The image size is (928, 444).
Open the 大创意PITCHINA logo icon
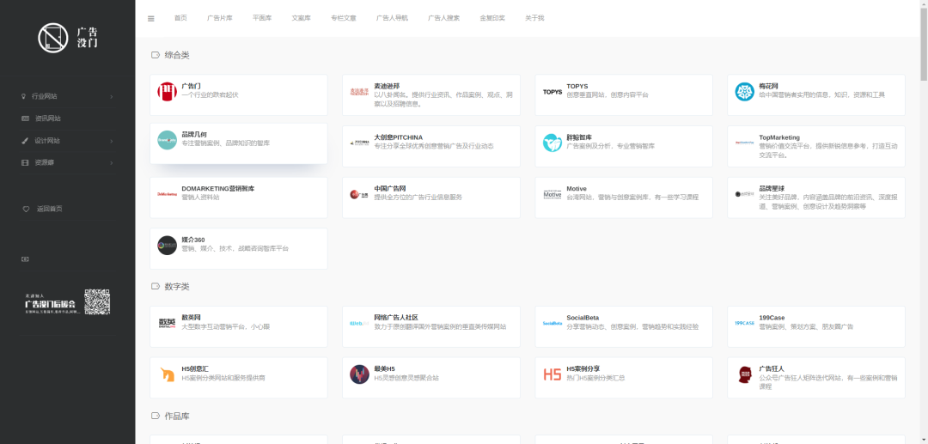(359, 143)
